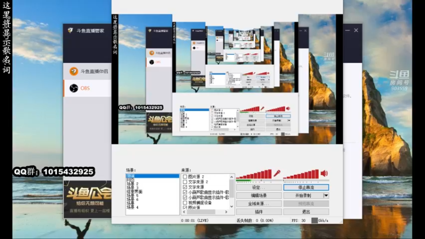Adjust the microphone volume bar slider
425x239 pixels.
(254, 174)
